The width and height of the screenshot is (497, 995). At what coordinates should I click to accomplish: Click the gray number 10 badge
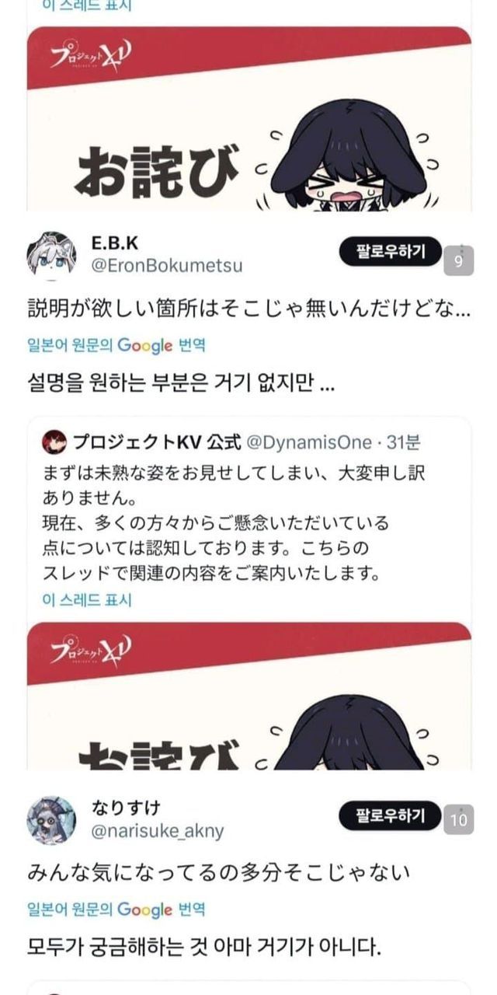pos(458,819)
